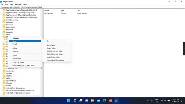Launch Microsoft Edge from the taskbar
Image resolution: width=185 pixels, height=104 pixels.
105,101
